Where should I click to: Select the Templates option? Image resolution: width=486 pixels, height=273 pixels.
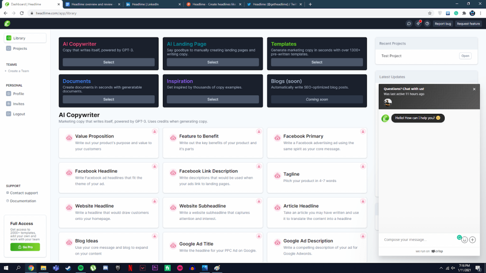point(317,62)
